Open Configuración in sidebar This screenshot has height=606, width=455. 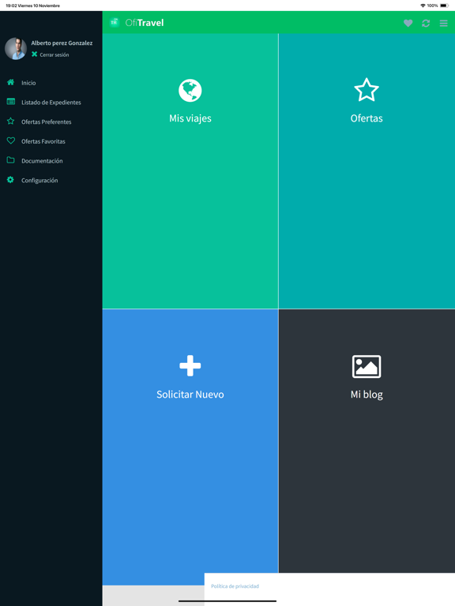click(x=39, y=181)
